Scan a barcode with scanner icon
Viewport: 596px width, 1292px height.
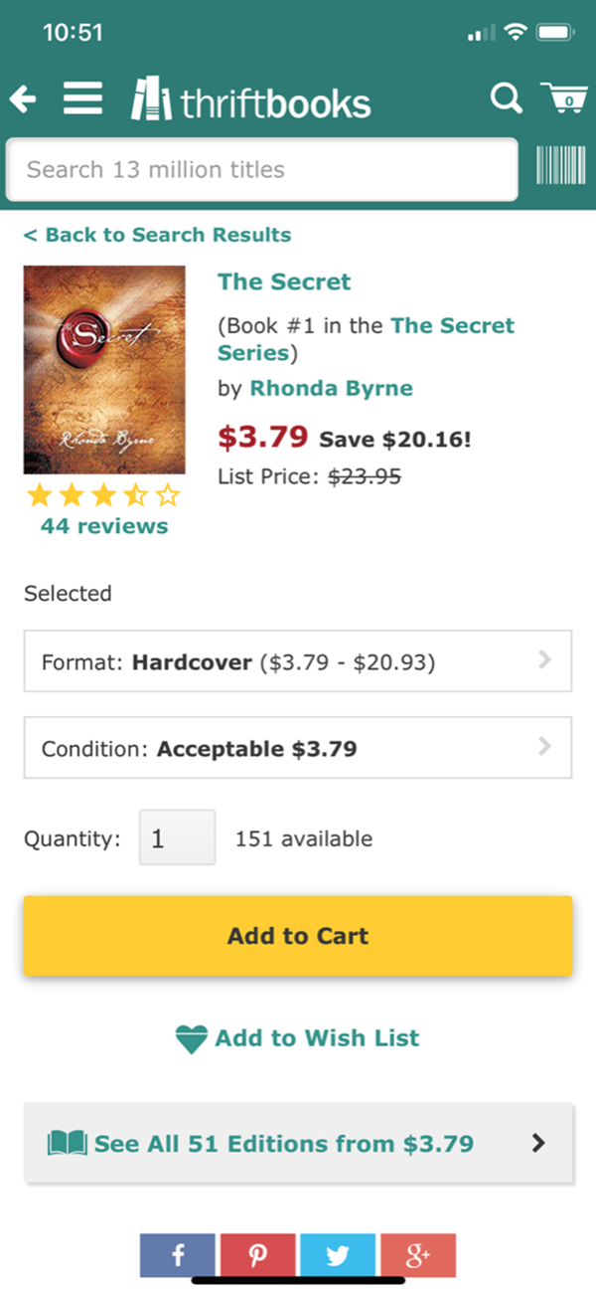point(560,165)
